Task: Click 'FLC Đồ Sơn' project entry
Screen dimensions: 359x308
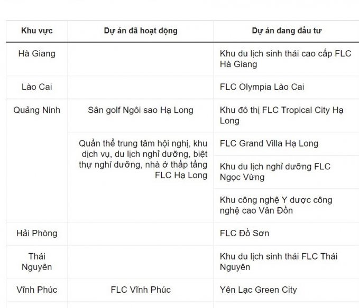Action: 244,233
